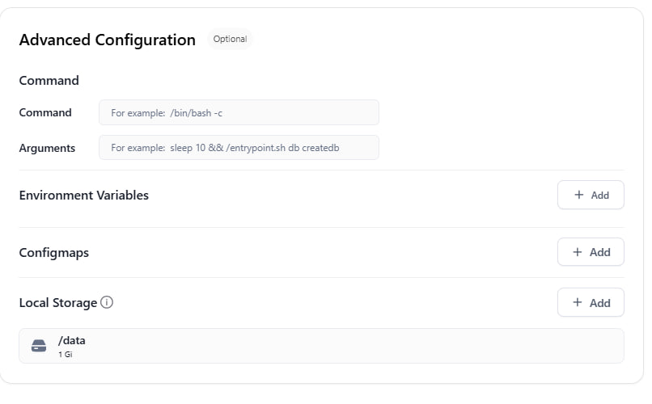This screenshot has height=404, width=652.
Task: Click the Command section heading
Action: (x=49, y=80)
